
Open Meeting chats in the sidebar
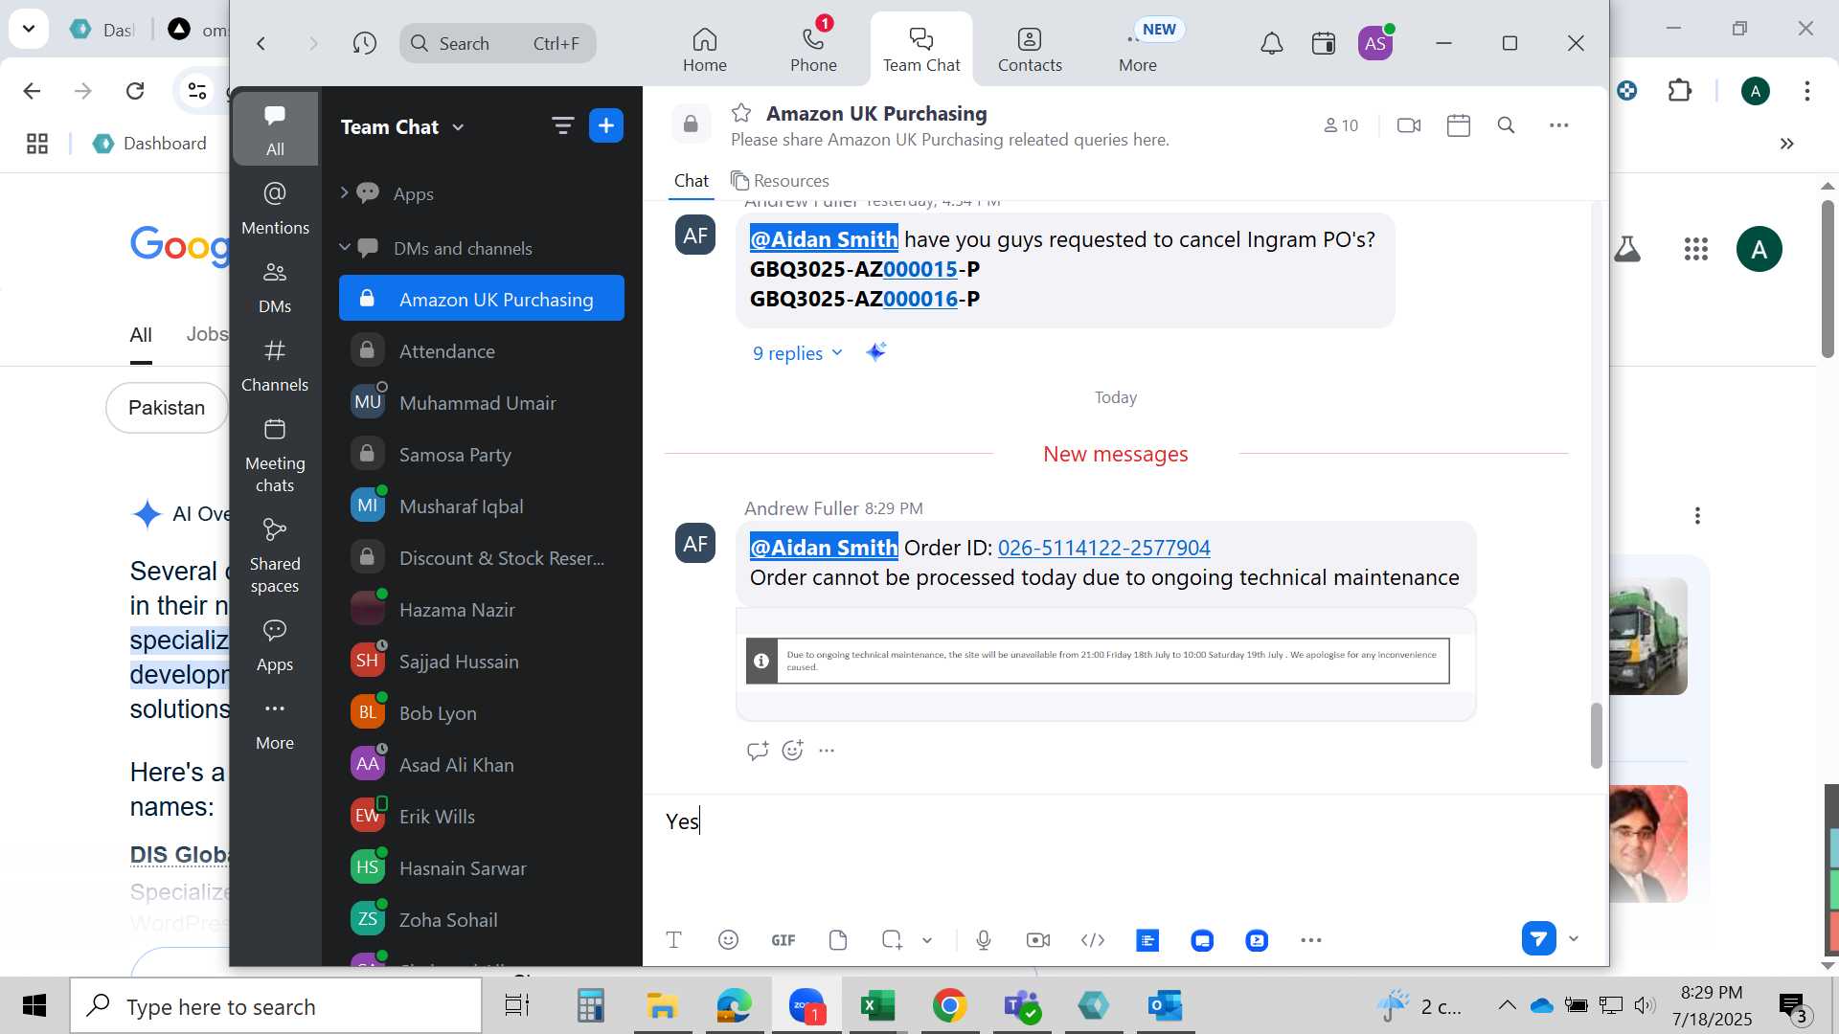coord(275,455)
